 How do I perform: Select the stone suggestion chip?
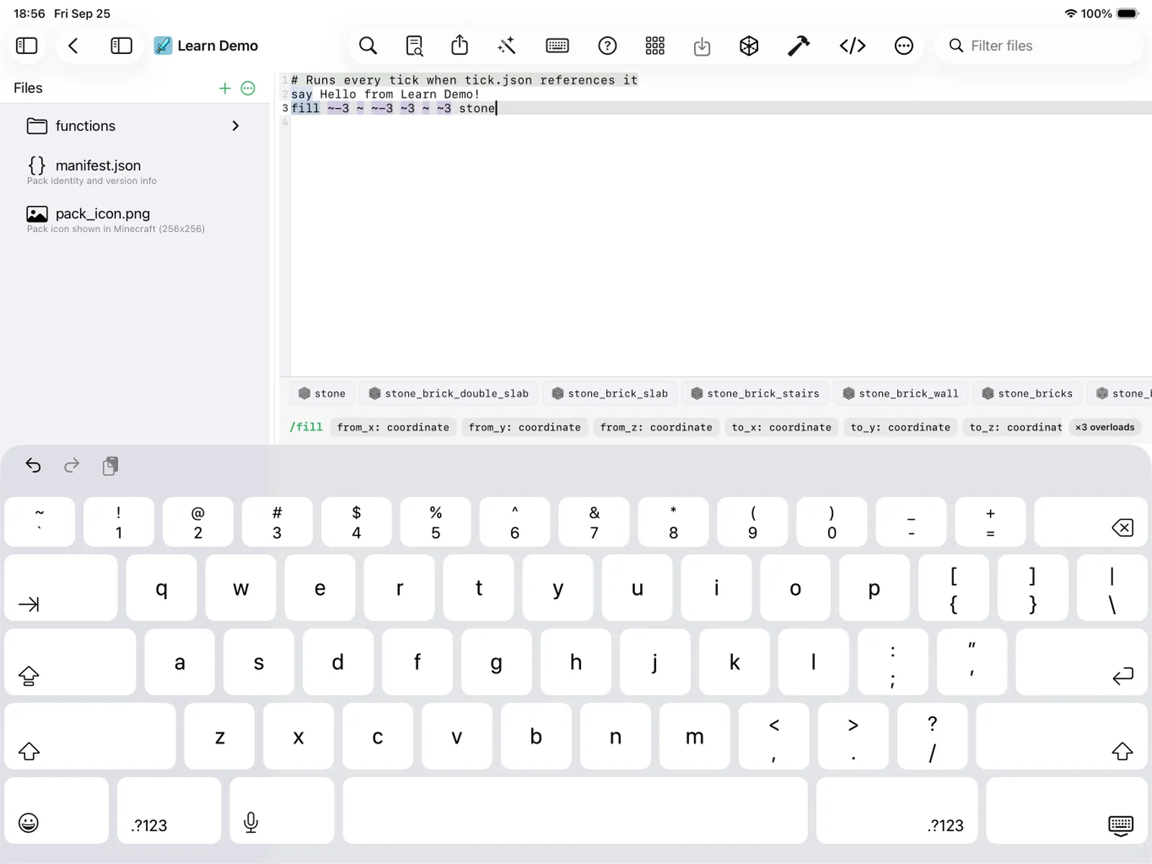[x=322, y=393]
